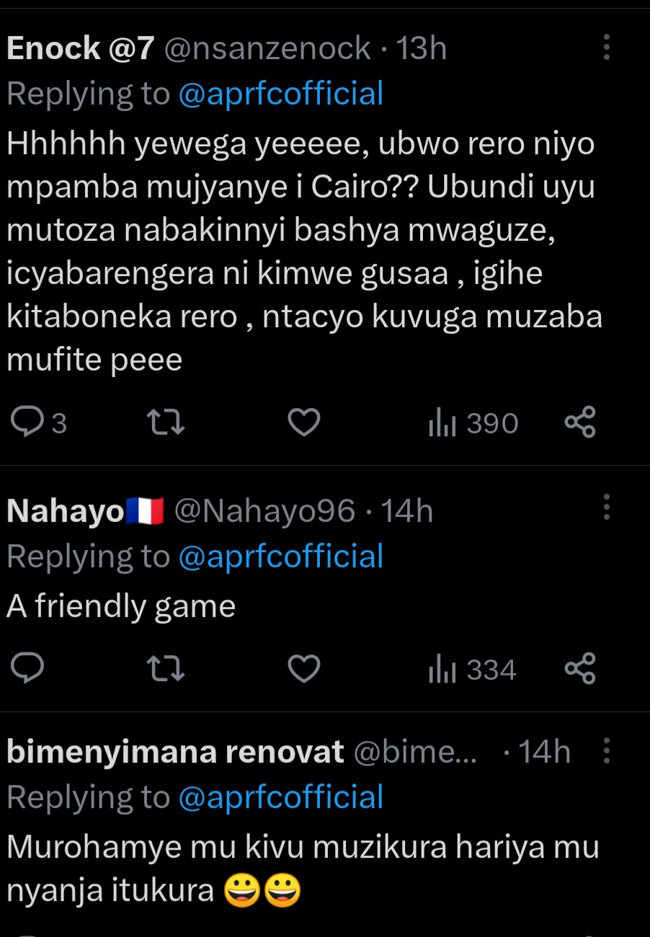
Task: Share Nahayo's "A friendly game" tweet
Action: point(580,670)
